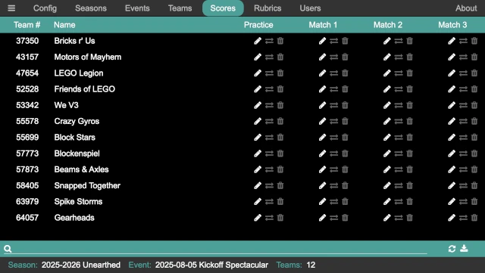
Task: Switch to the Rubrics tab
Action: pyautogui.click(x=268, y=8)
